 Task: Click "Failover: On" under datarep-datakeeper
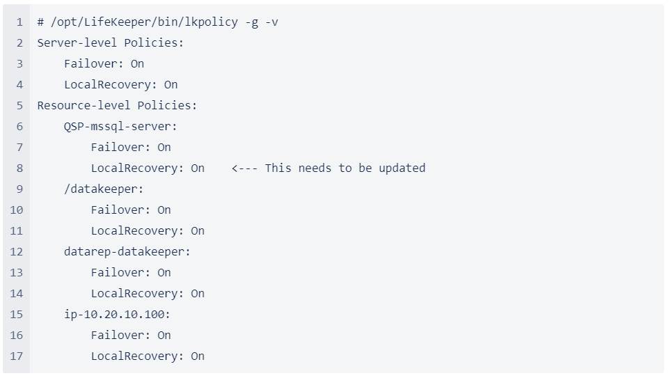[x=130, y=272]
